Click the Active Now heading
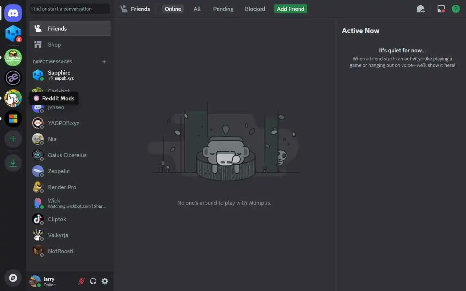 (x=360, y=31)
